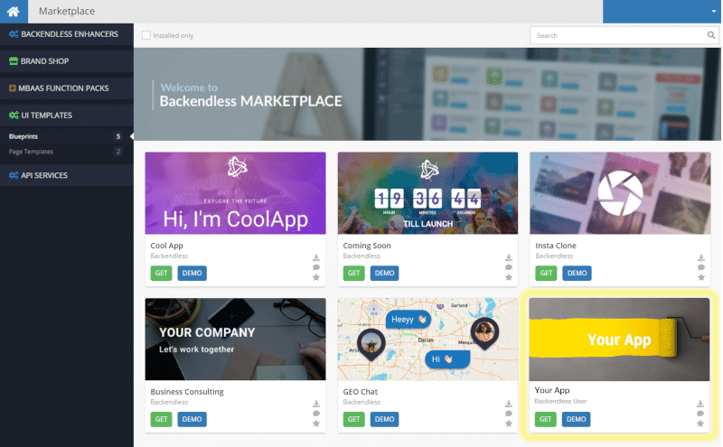723x447 pixels.
Task: Open the Business Consulting thumbnail
Action: 235,340
